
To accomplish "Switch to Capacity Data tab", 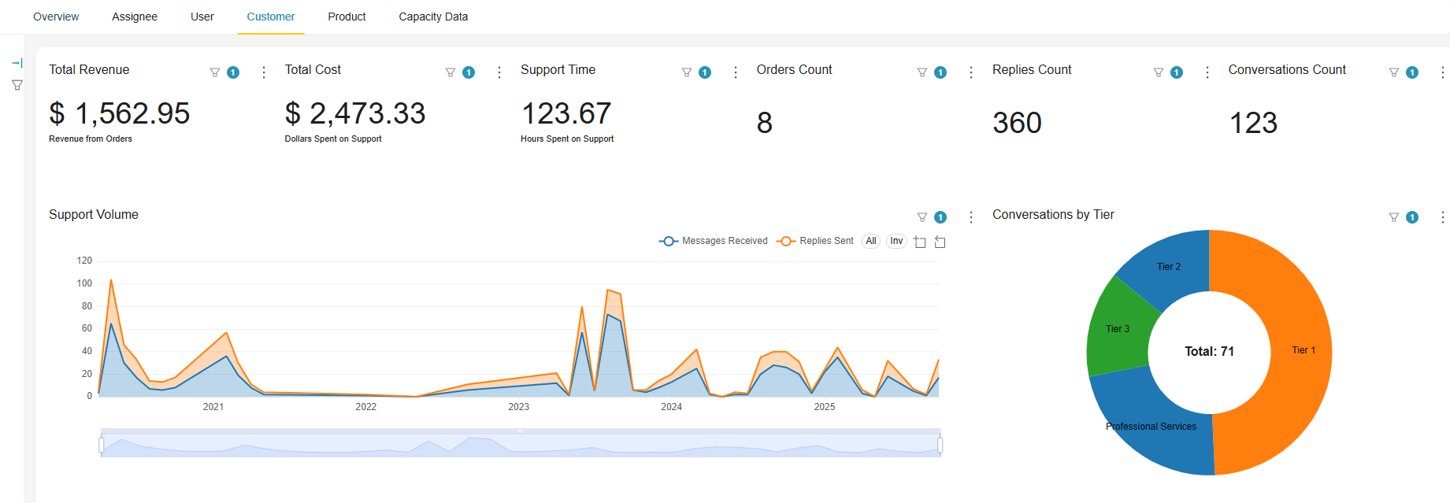I will coord(433,17).
